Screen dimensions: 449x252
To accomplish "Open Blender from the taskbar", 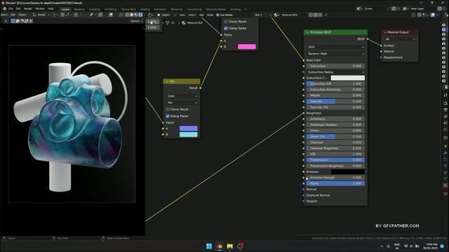I will (x=220, y=246).
